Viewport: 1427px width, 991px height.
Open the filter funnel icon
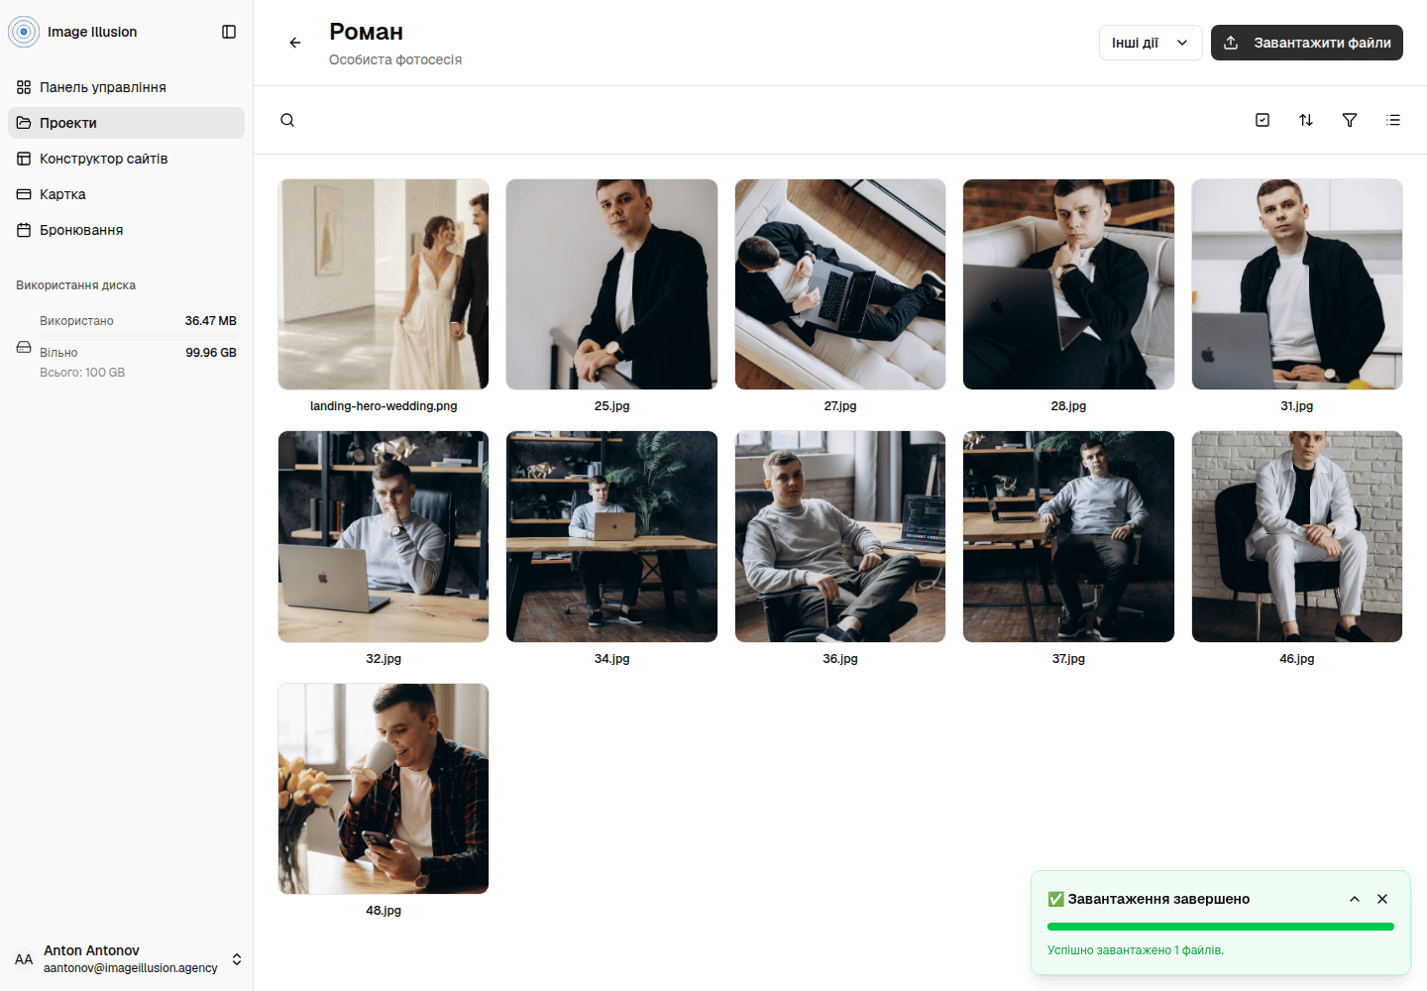(x=1350, y=120)
